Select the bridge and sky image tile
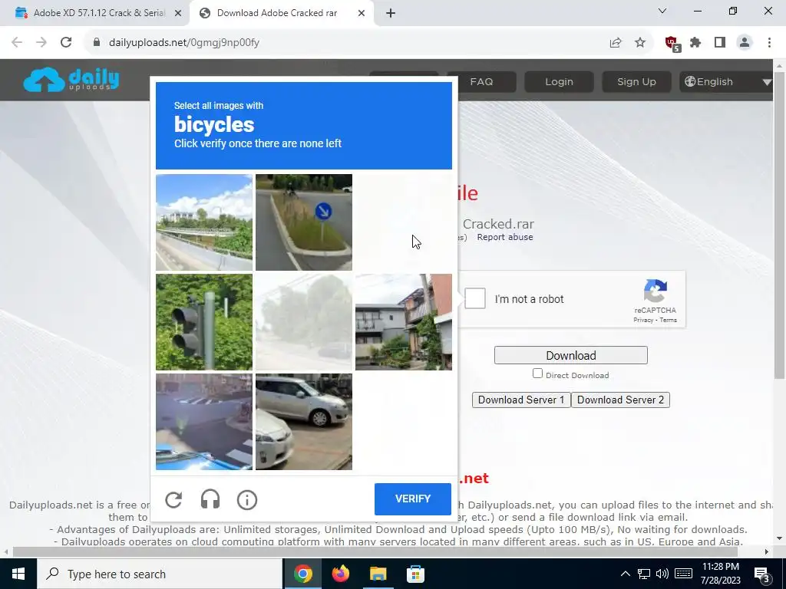Viewport: 786px width, 589px height. pyautogui.click(x=204, y=222)
